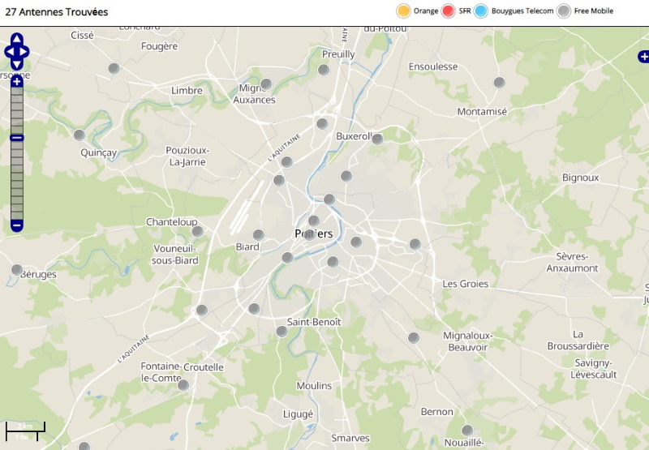
Task: Click the Poitiers city label
Action: click(x=314, y=234)
